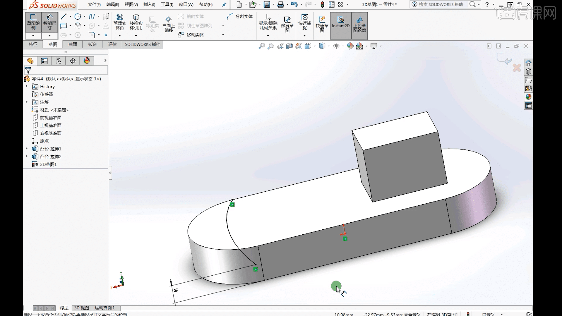Open the 工具(T) menu
Screen dimensions: 562x316
pos(167,4)
